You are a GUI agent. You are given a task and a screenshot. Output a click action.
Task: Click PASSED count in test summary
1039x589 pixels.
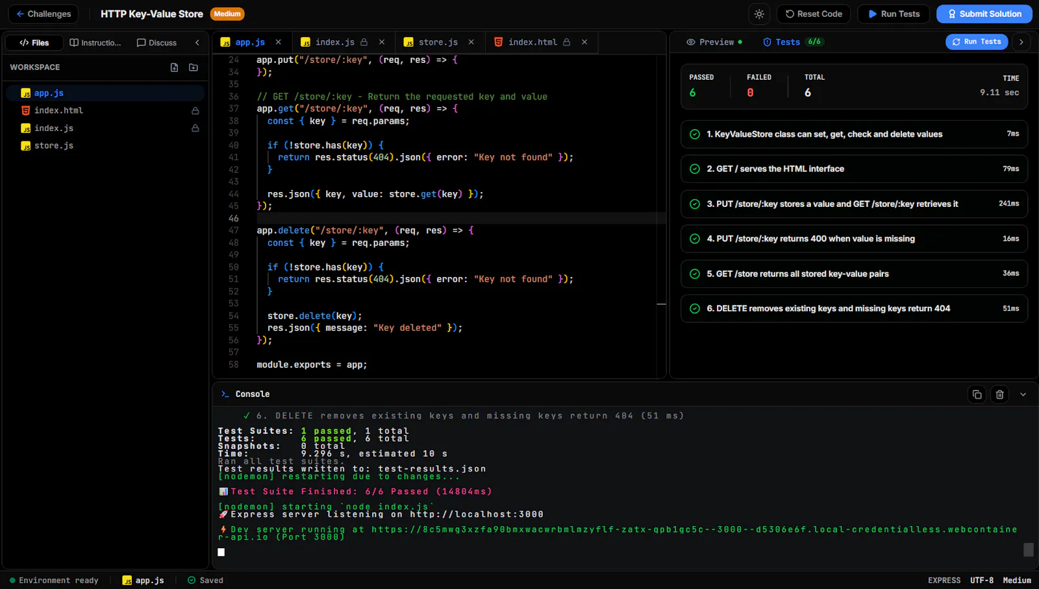[x=693, y=93]
